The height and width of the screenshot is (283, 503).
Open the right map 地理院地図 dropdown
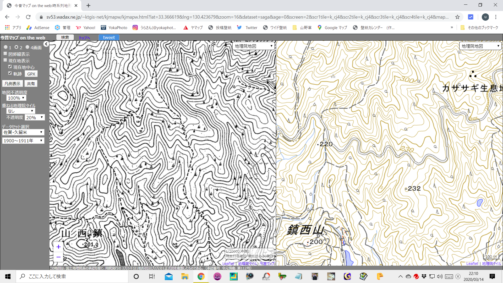(x=480, y=46)
